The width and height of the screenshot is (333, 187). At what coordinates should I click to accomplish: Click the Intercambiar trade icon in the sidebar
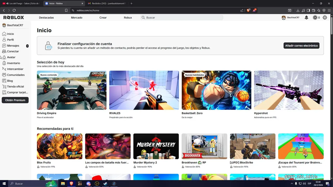tap(4, 69)
